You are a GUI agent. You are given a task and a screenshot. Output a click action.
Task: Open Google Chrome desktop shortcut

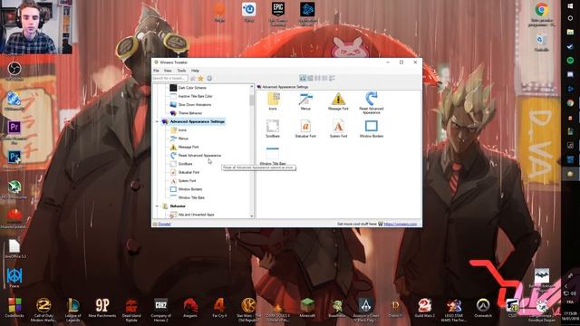pyautogui.click(x=542, y=14)
